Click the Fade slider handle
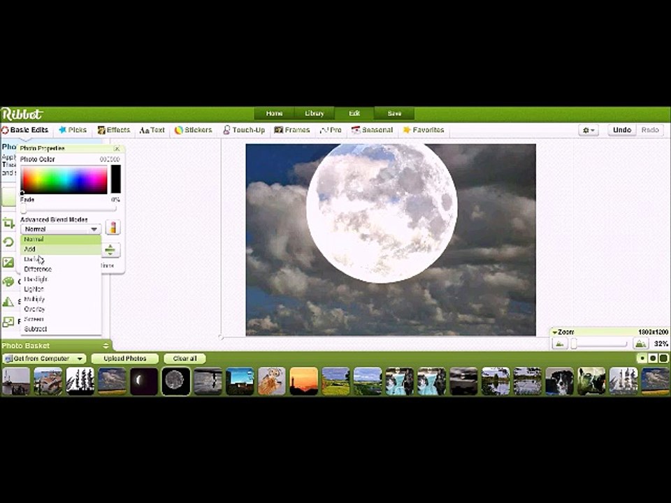Screen dimensions: 671x503 coord(23,209)
